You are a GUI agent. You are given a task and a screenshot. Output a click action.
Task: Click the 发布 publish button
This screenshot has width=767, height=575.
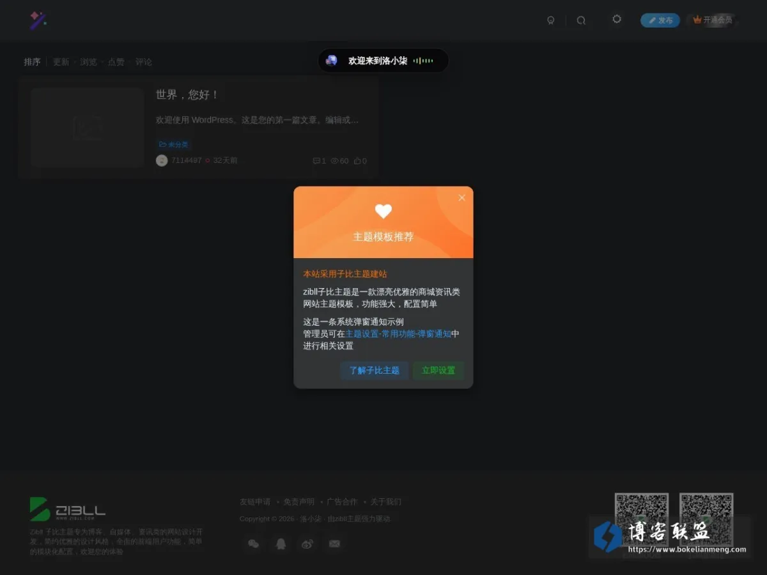coord(660,20)
